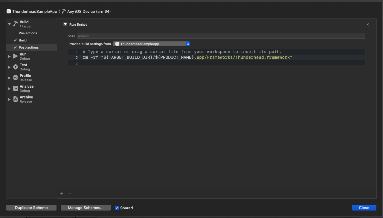This screenshot has height=218, width=383.
Task: Remove the action with the minus button
Action: coord(70,194)
